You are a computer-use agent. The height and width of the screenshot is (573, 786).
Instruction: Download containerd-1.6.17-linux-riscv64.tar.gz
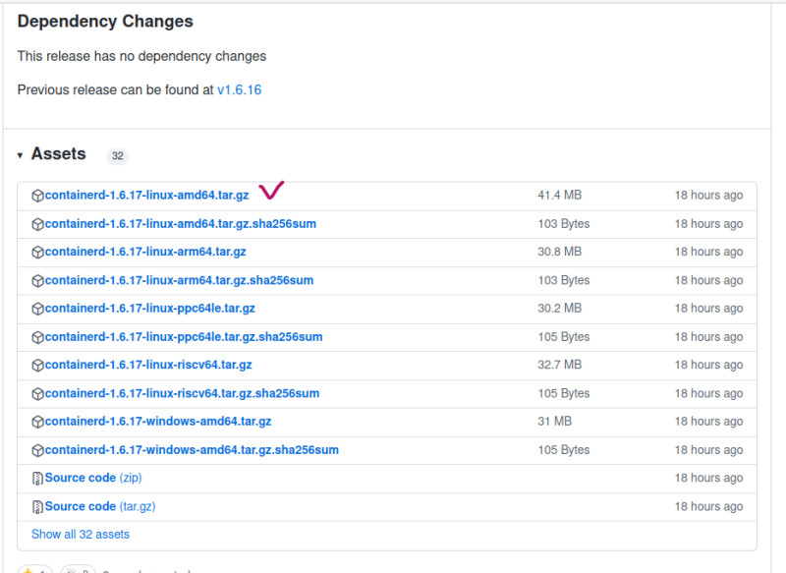[x=148, y=366]
